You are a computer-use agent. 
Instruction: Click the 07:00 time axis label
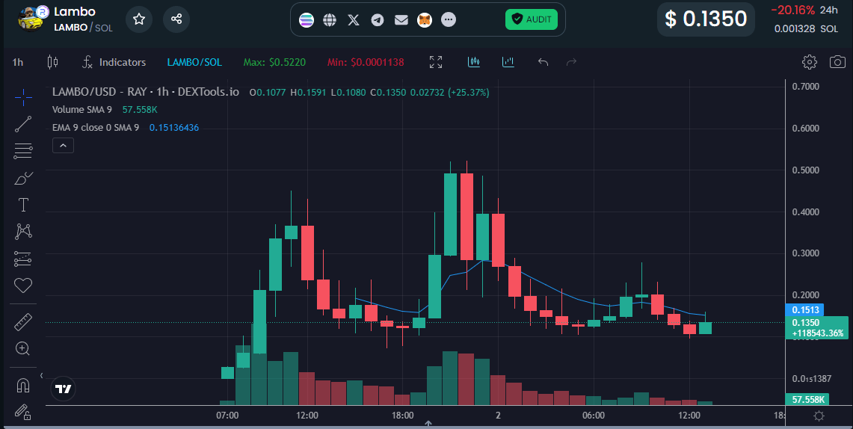[x=227, y=416]
